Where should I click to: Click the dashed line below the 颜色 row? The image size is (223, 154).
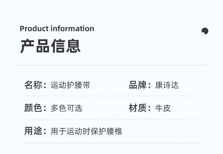(111, 120)
